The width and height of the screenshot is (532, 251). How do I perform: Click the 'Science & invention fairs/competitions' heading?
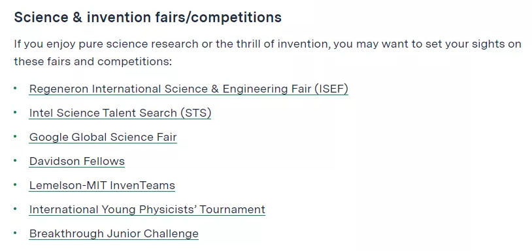148,18
